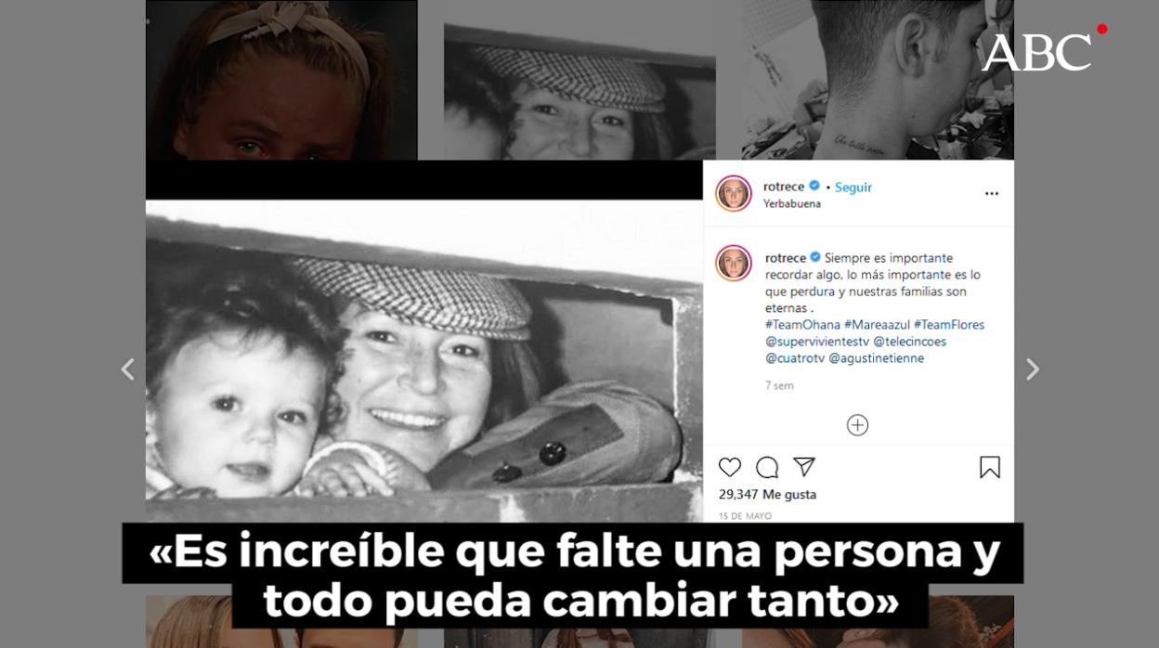1159x648 pixels.
Task: Open the #Mareaazul hashtag
Action: pos(877,325)
